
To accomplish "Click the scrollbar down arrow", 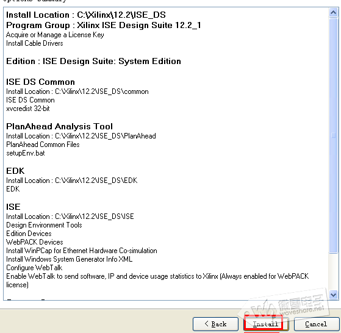I will 333,295.
